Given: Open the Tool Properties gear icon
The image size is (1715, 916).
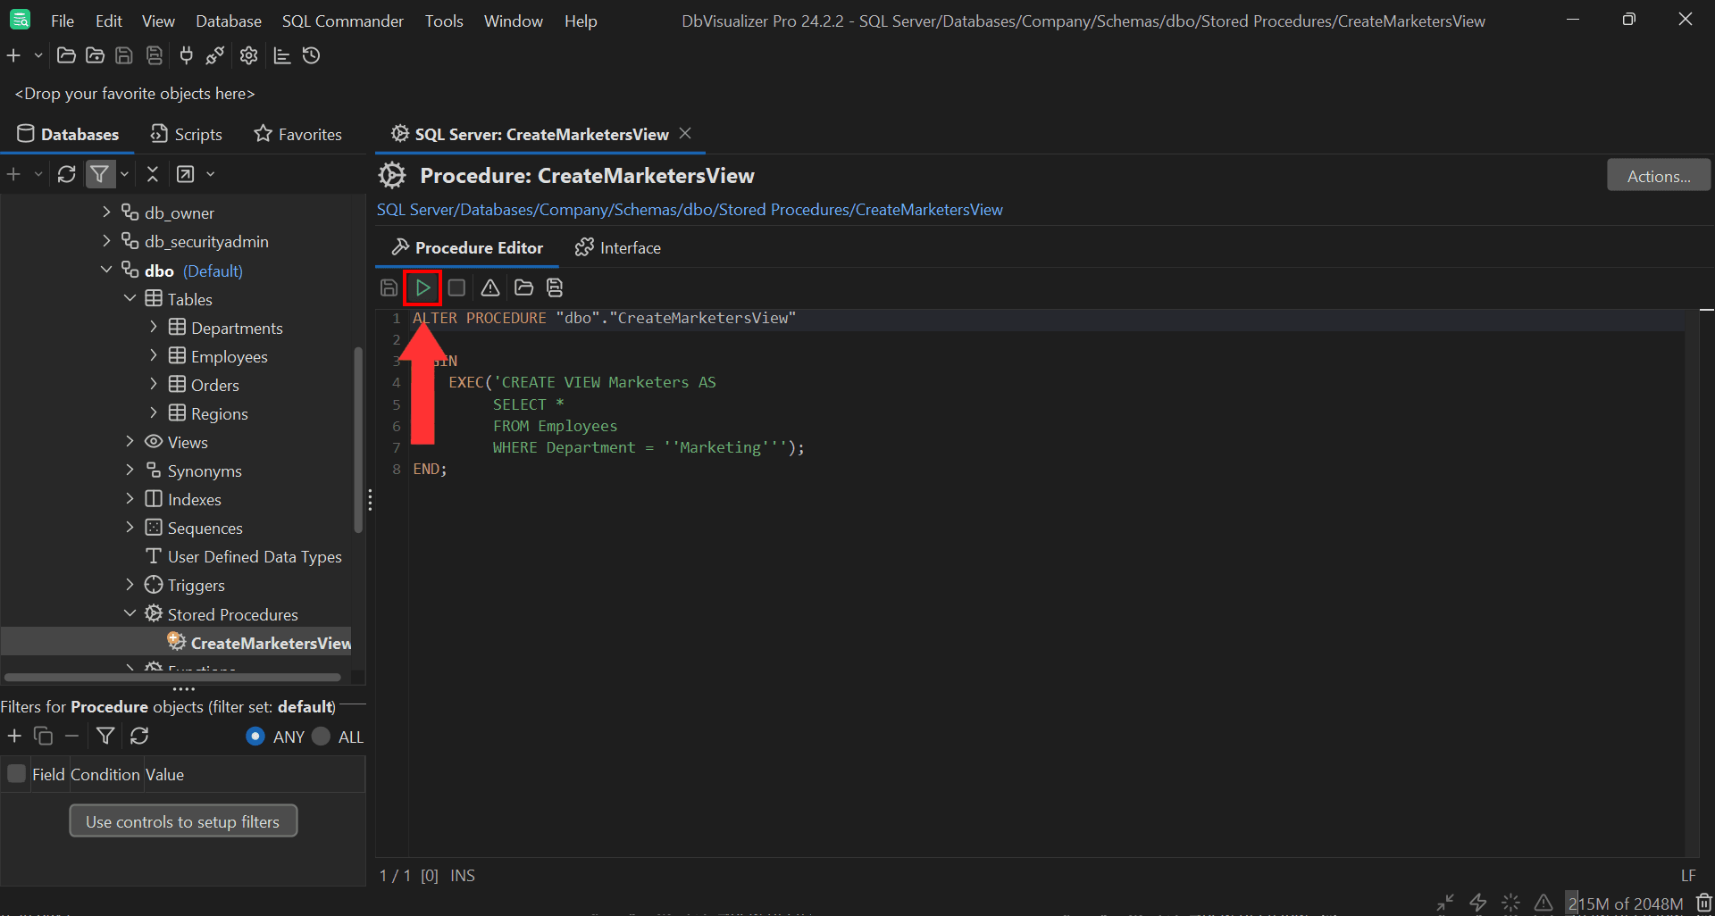Looking at the screenshot, I should 247,55.
